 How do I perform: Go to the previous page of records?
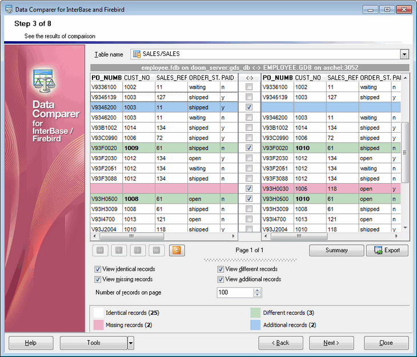point(119,250)
